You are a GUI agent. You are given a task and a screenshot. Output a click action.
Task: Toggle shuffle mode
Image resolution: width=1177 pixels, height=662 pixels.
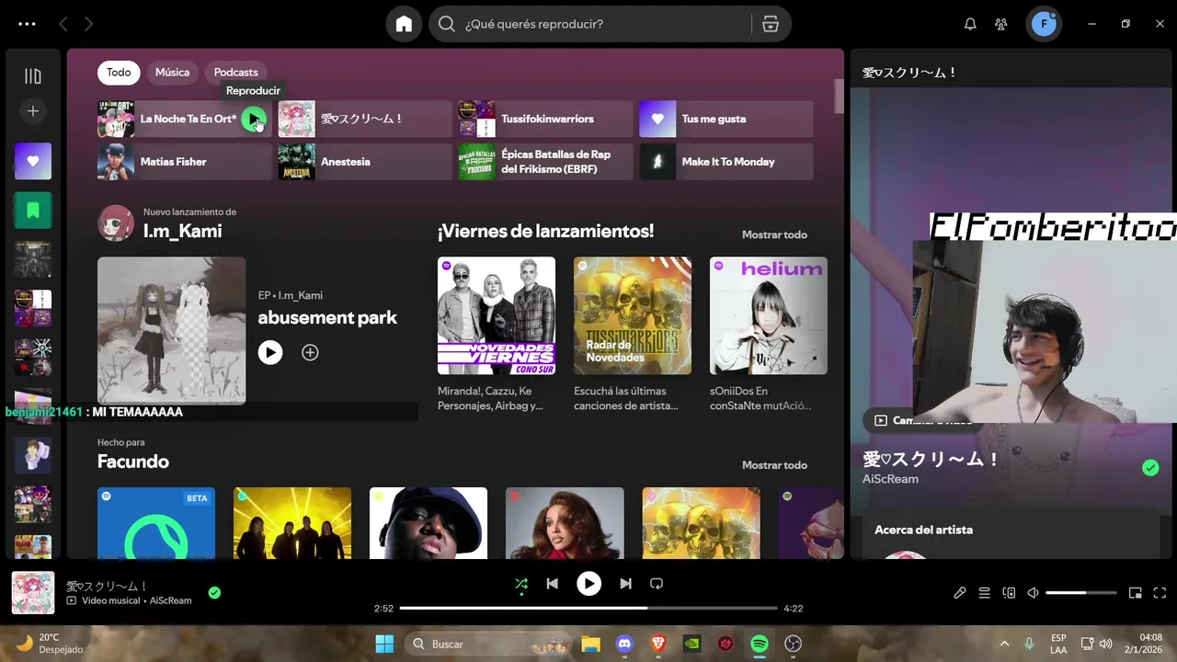click(521, 583)
